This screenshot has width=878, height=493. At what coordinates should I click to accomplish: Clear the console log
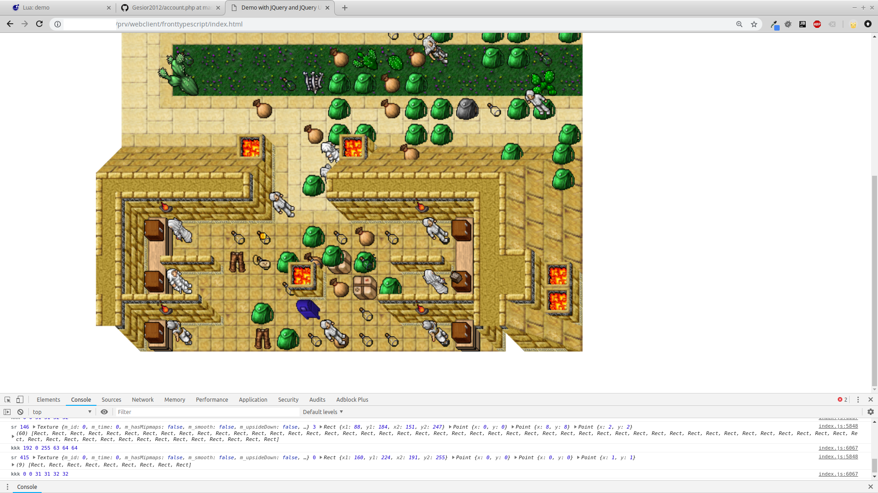(20, 412)
